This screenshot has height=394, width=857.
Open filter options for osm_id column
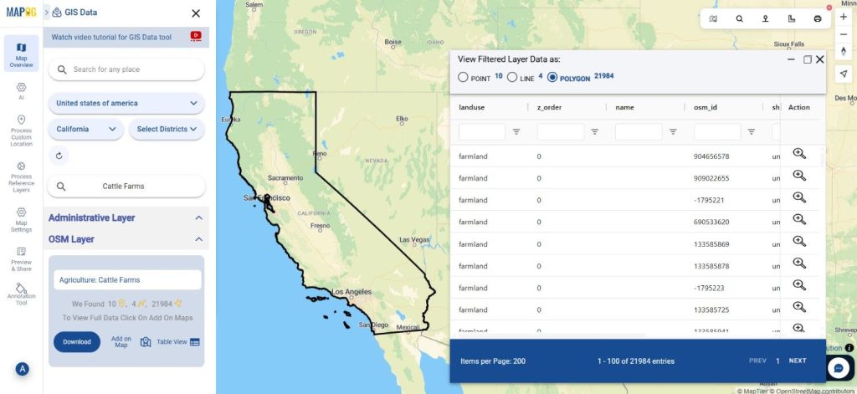pyautogui.click(x=752, y=131)
